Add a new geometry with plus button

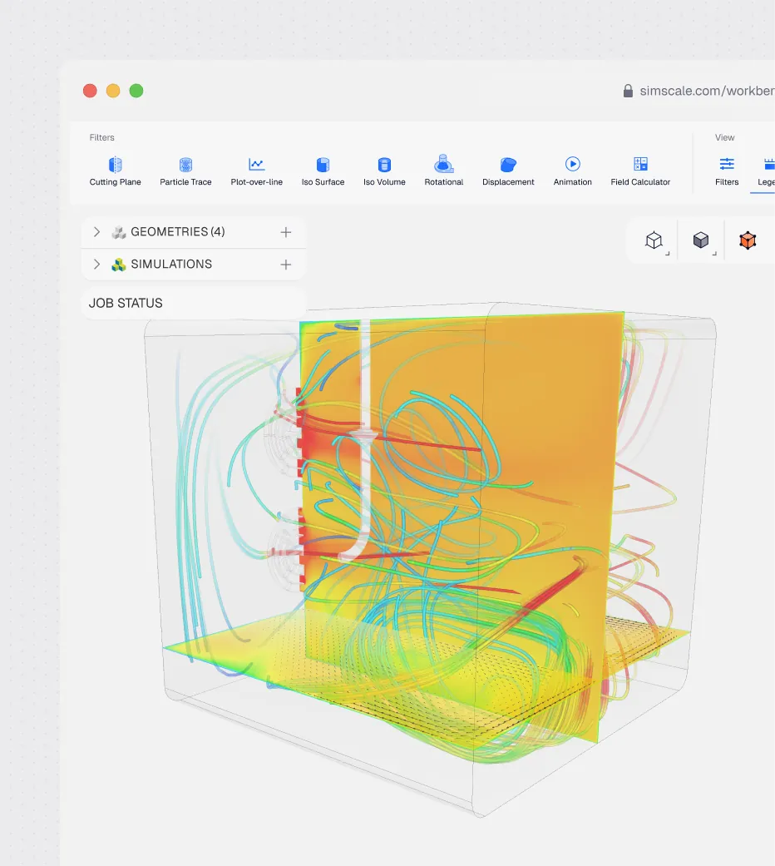[285, 232]
